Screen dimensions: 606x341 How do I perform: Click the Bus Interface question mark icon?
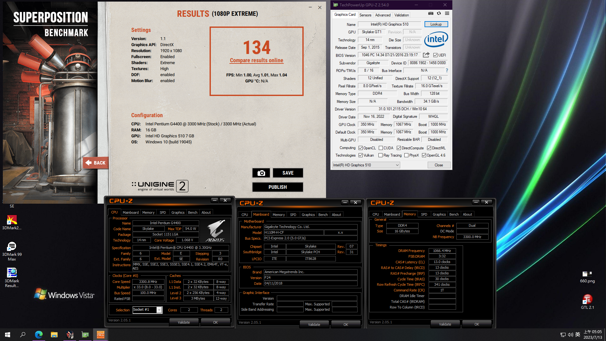(447, 70)
